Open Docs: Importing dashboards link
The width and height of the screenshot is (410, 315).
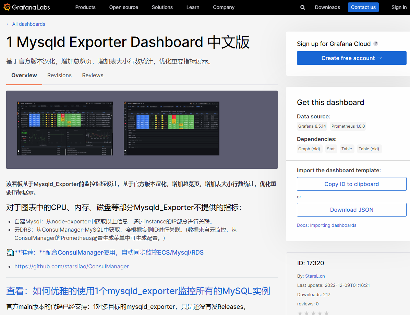click(327, 225)
